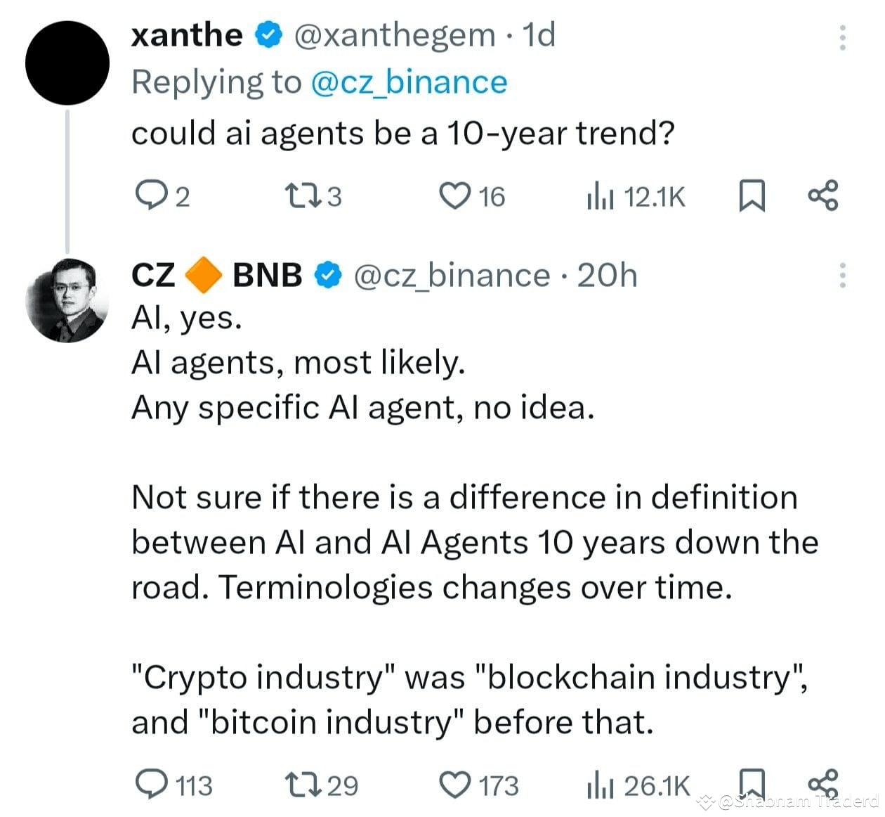Click reply icon on xanthe's tweet
The width and height of the screenshot is (885, 817).
click(x=148, y=195)
